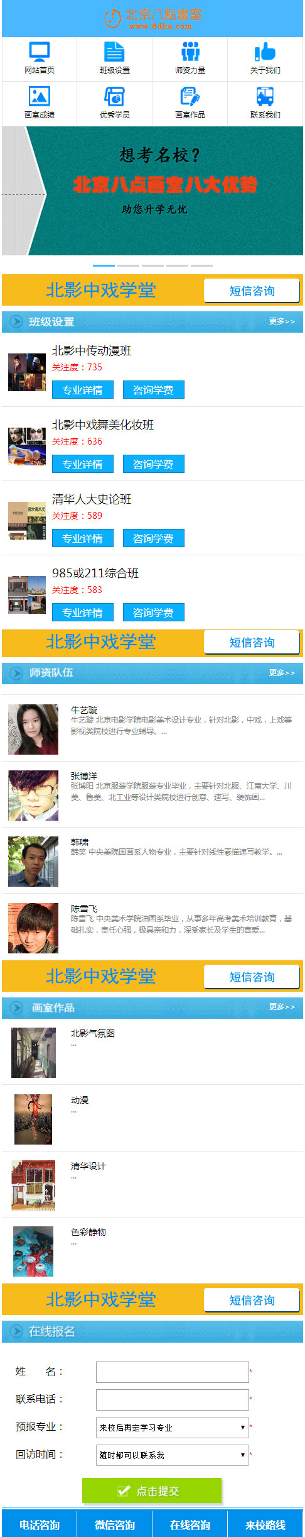
Task: Open the 联系我们 bus icon
Action: pos(265,96)
